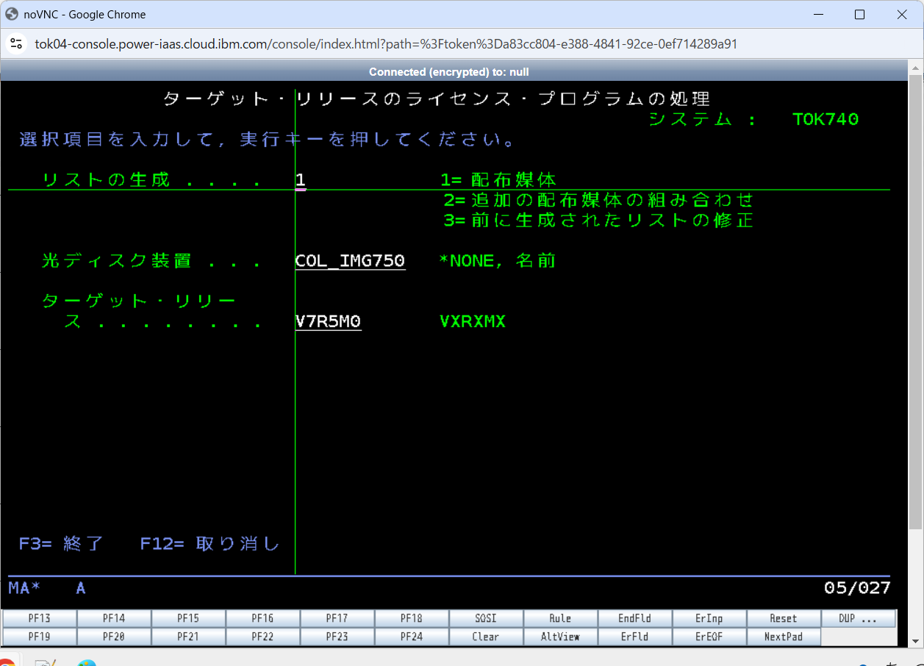Image resolution: width=924 pixels, height=666 pixels.
Task: Click the screen title ターゲット・リリースのライセンス・プログラムの処理
Action: [437, 99]
